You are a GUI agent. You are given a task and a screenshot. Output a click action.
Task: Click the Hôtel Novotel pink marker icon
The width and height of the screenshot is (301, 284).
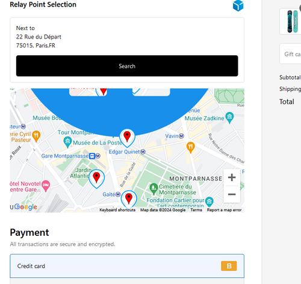[x=46, y=186]
